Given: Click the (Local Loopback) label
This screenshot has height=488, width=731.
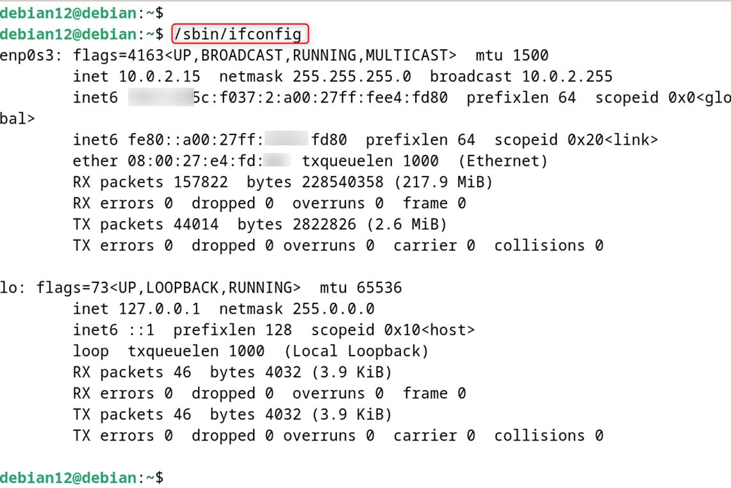Looking at the screenshot, I should point(356,351).
